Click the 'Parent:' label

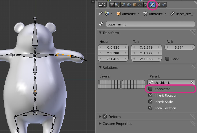(x=155, y=76)
